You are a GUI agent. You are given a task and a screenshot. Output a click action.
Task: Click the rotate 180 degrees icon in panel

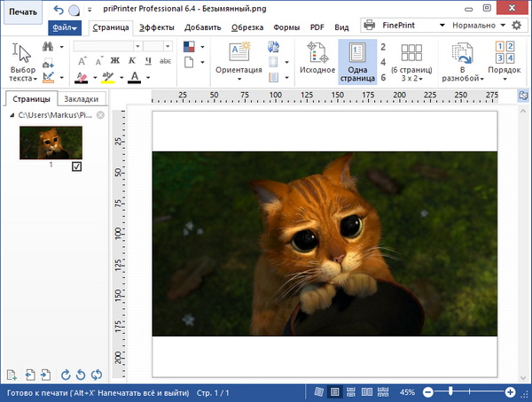[x=97, y=375]
